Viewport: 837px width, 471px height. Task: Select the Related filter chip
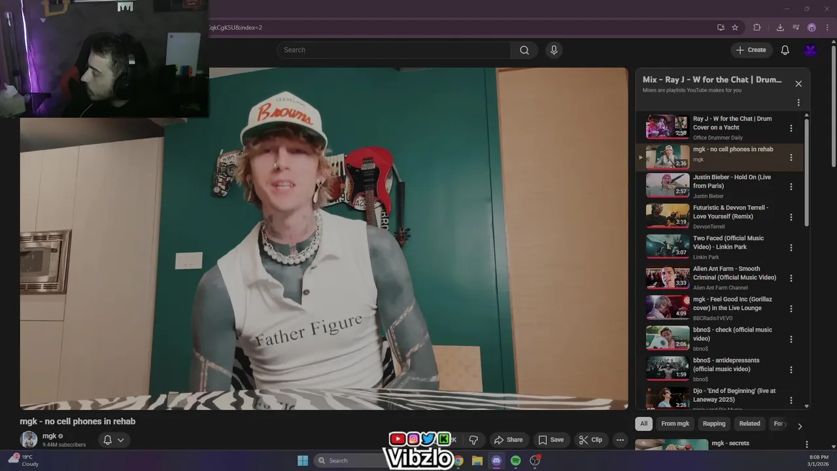click(x=749, y=424)
